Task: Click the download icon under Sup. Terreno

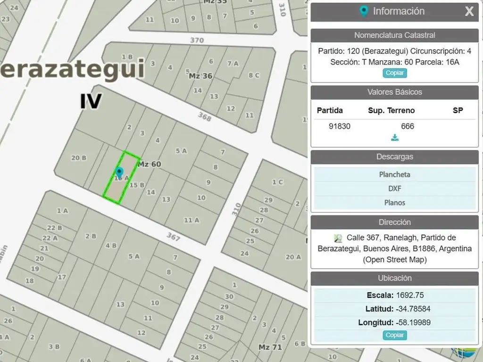Action: click(x=395, y=138)
